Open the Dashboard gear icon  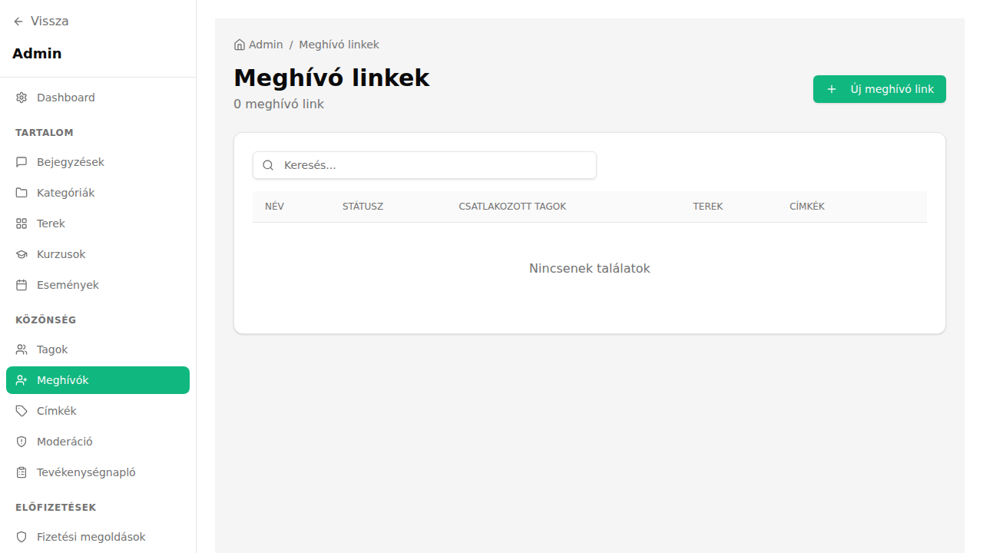coord(20,98)
